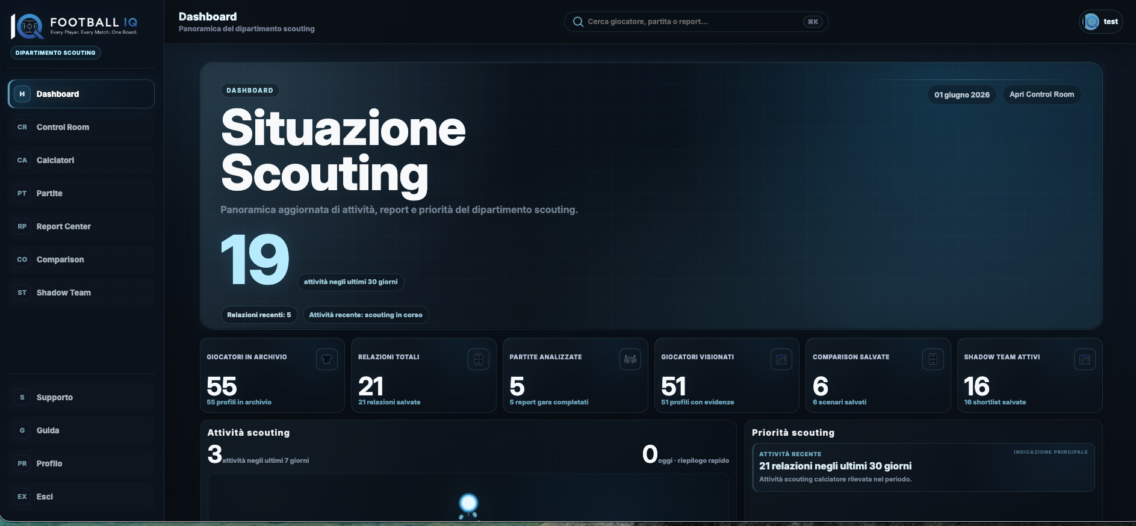1136x526 pixels.
Task: Open Dashboard in the sidebar
Action: tap(81, 94)
